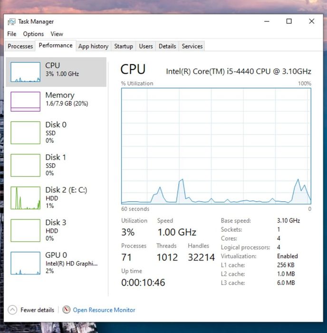Open the File menu
327x333 pixels.
point(12,34)
